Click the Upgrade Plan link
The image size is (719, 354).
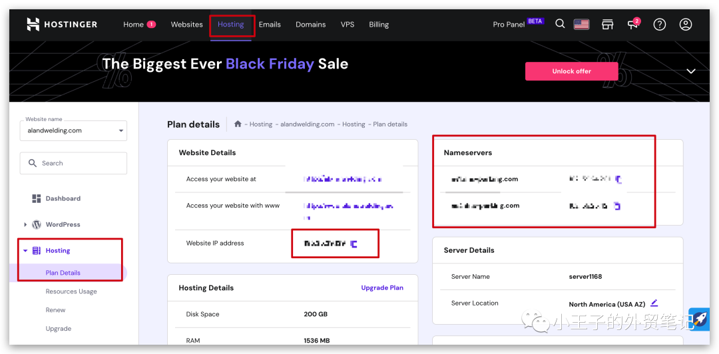coord(381,288)
